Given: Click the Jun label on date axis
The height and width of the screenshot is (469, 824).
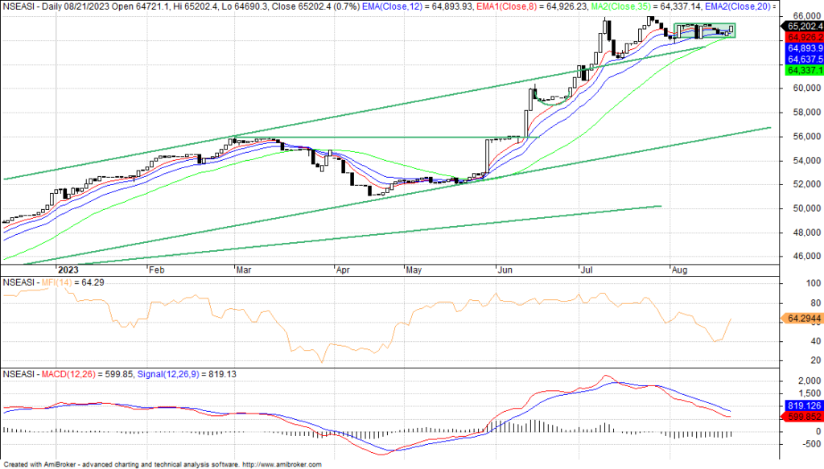Looking at the screenshot, I should point(505,271).
